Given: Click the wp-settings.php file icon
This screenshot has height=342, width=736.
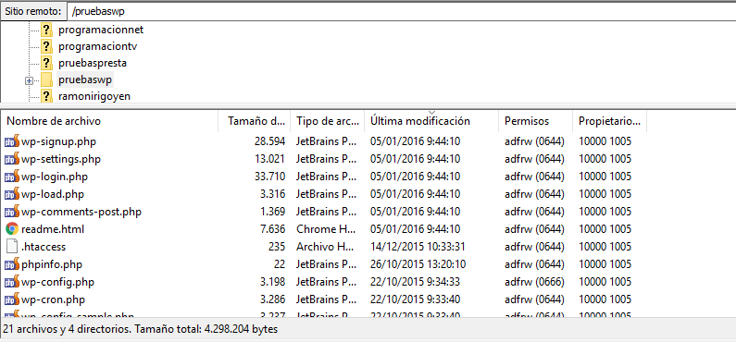Looking at the screenshot, I should click(12, 159).
